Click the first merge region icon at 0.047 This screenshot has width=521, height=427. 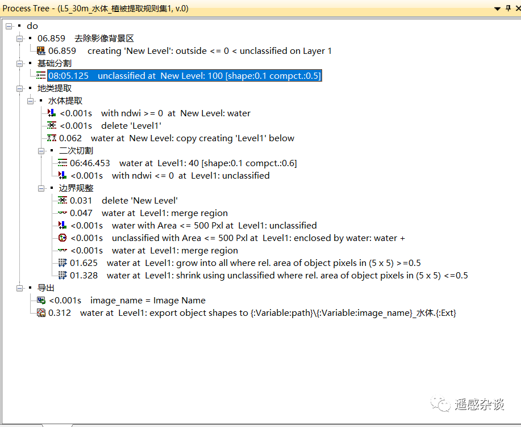tap(62, 213)
